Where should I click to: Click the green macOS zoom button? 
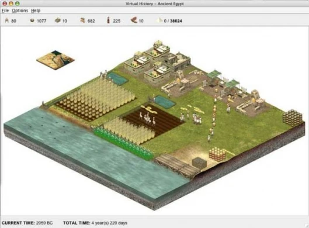(x=18, y=4)
